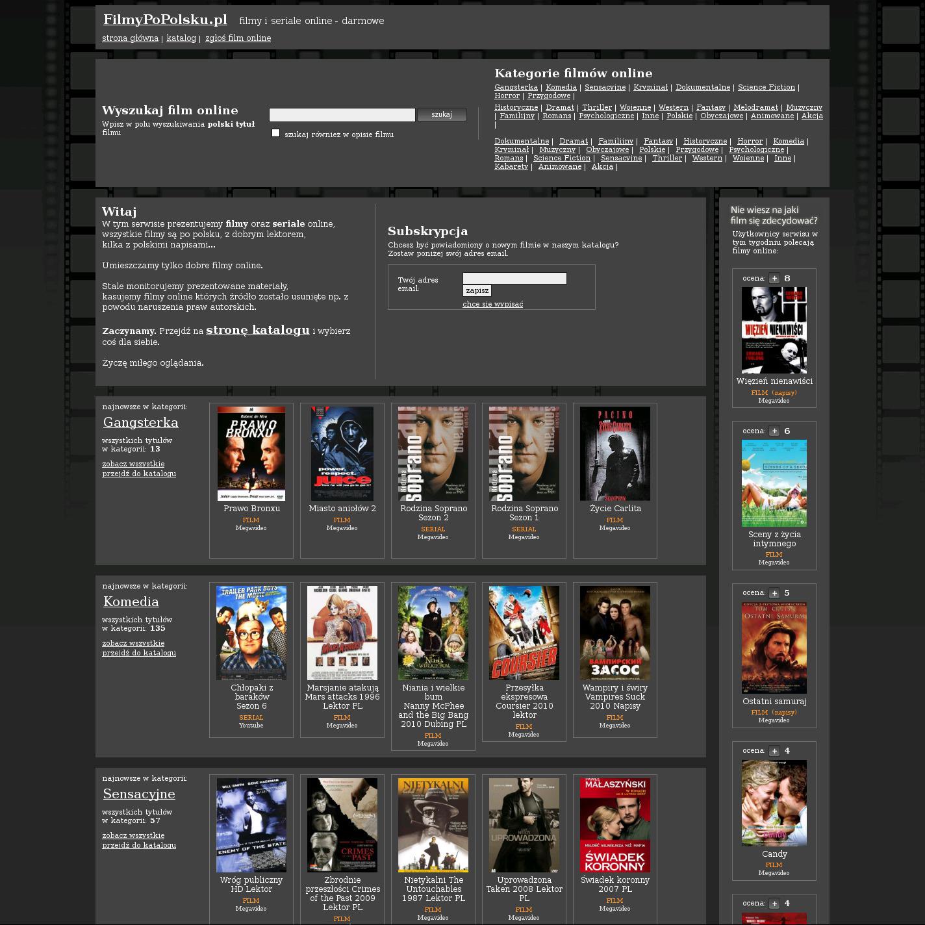The height and width of the screenshot is (925, 925).
Task: Click the Świadek koronny poster
Action: tap(615, 825)
